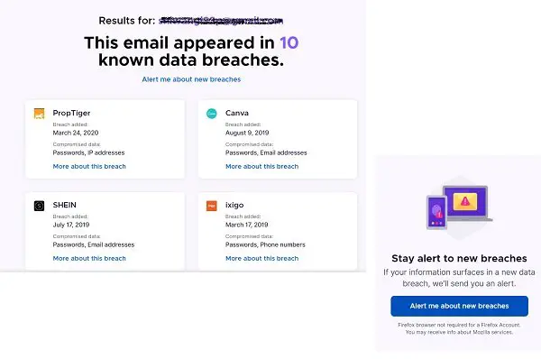Viewport: 541px width, 359px height.
Task: Click the PropTiger logo icon
Action: point(39,114)
